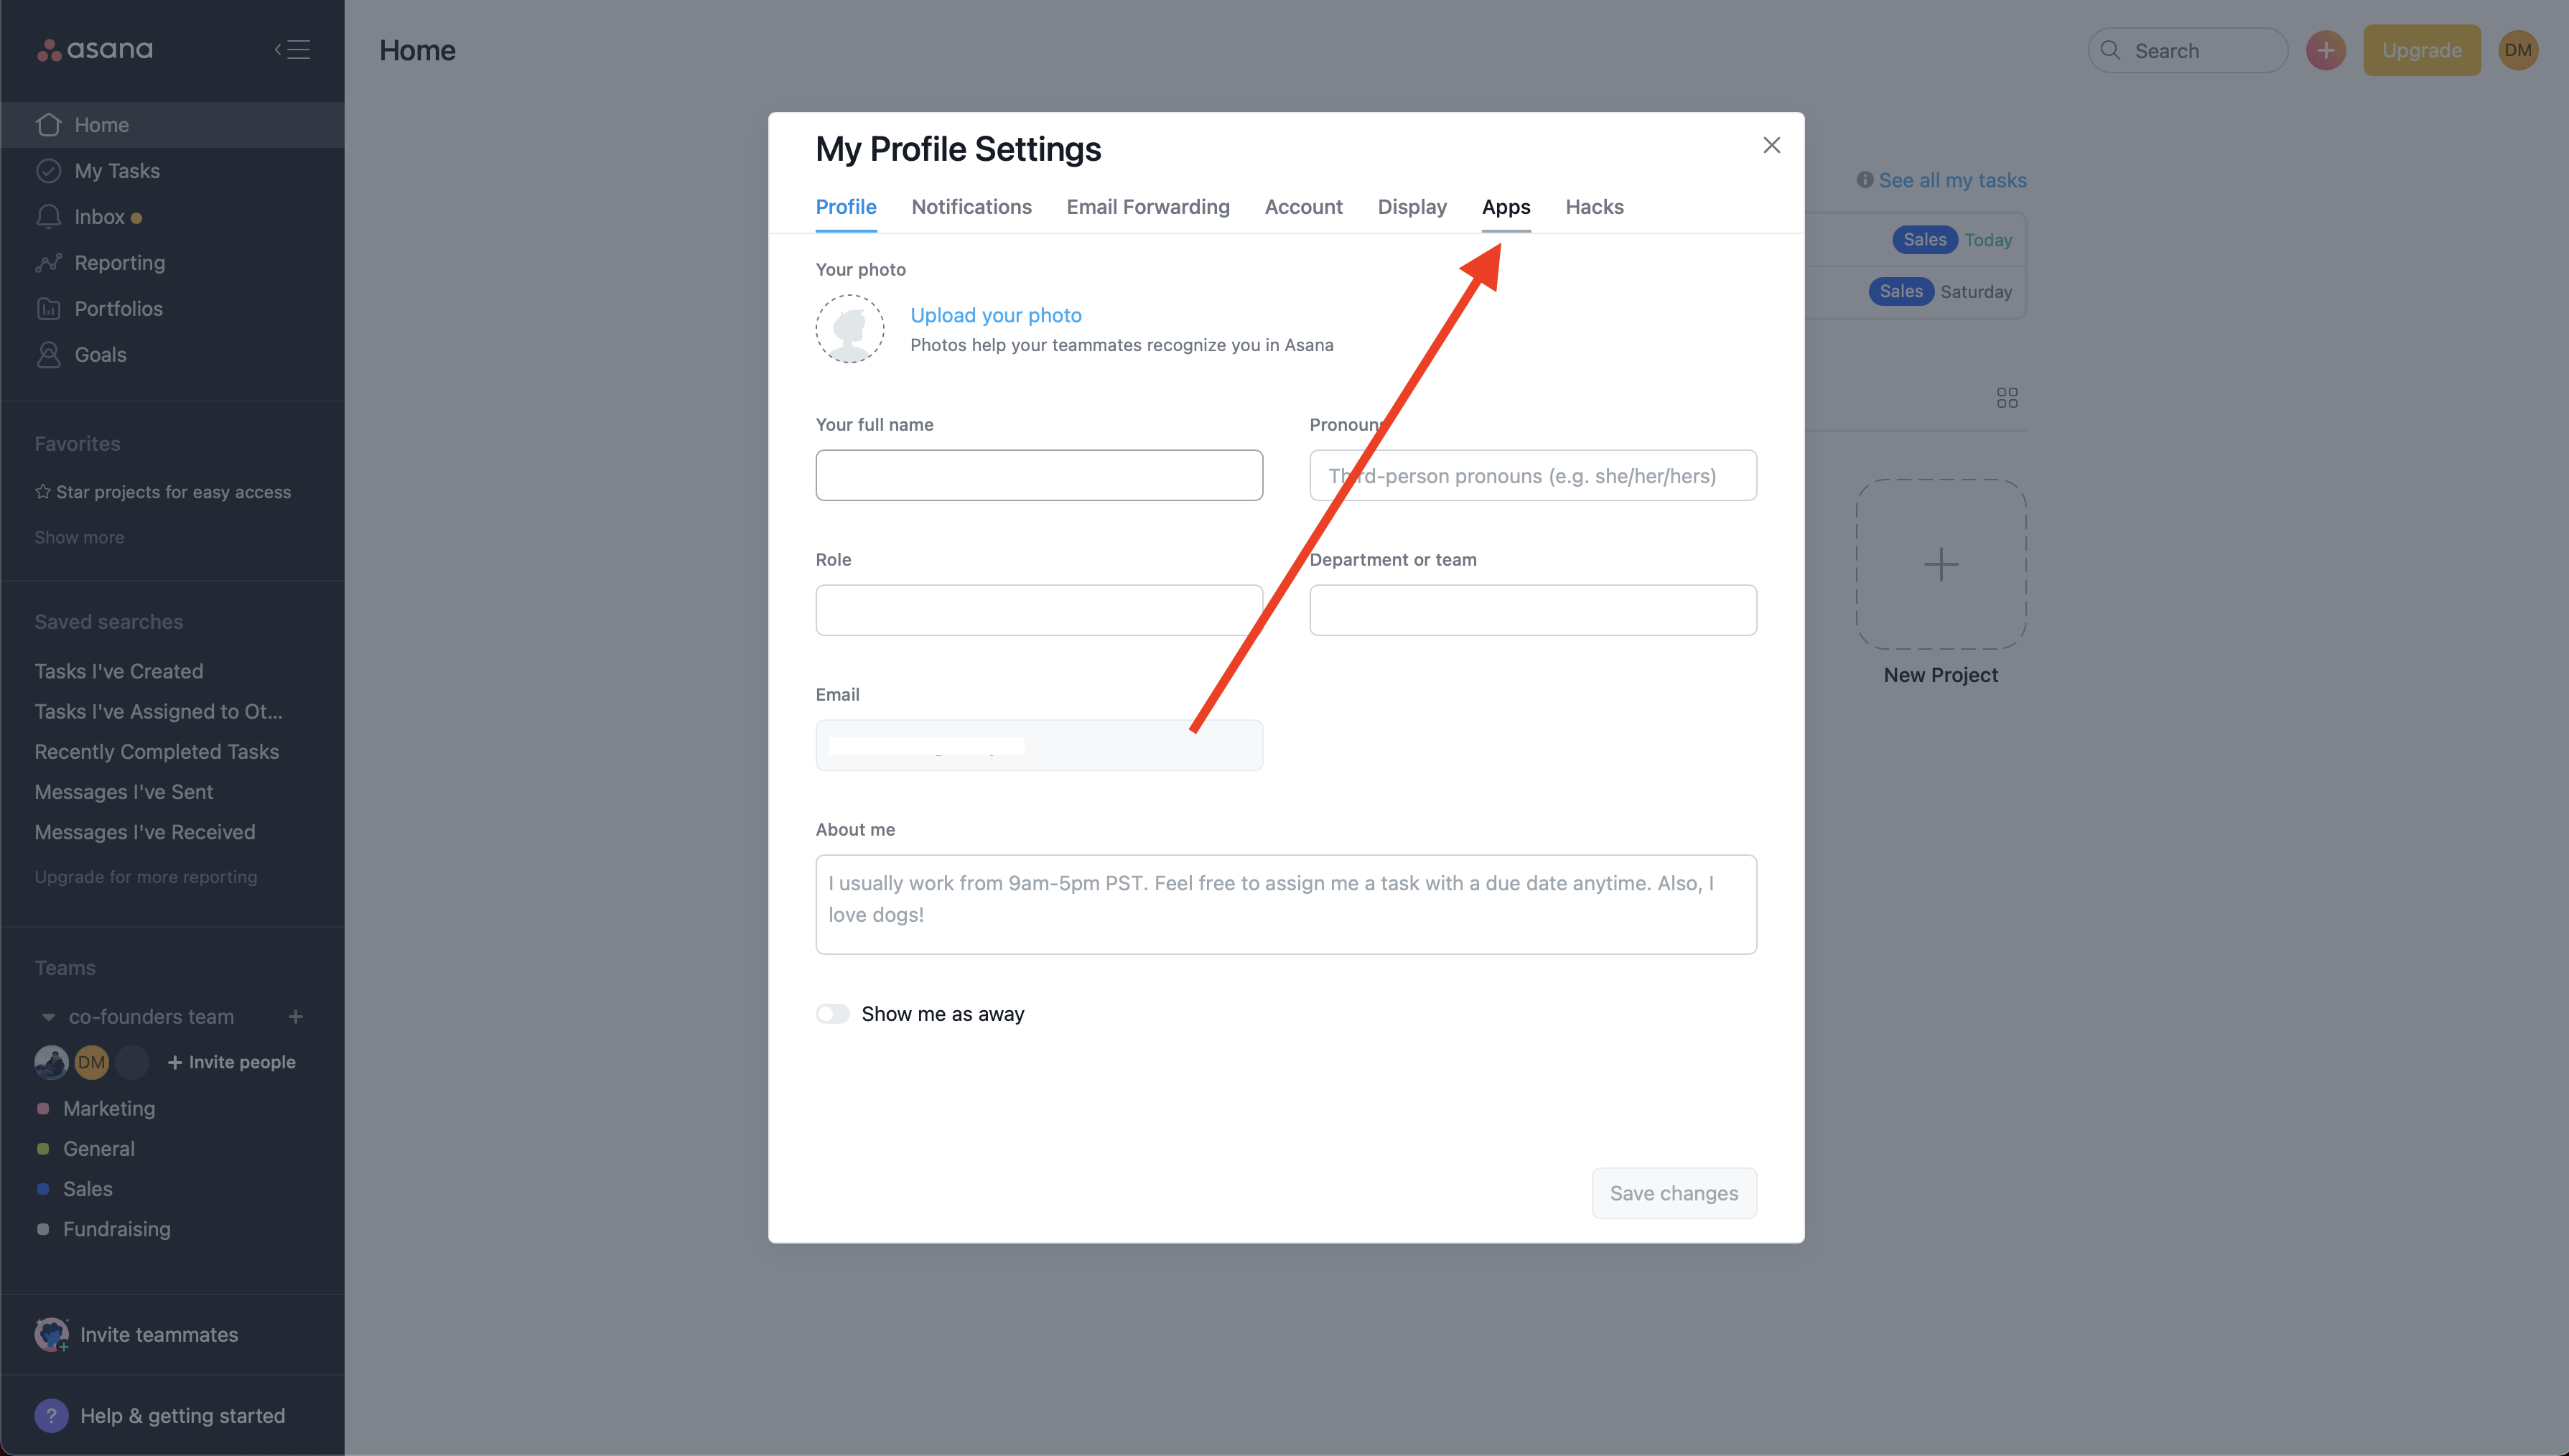Click the Inbox bell icon
The width and height of the screenshot is (2569, 1456).
(x=48, y=217)
